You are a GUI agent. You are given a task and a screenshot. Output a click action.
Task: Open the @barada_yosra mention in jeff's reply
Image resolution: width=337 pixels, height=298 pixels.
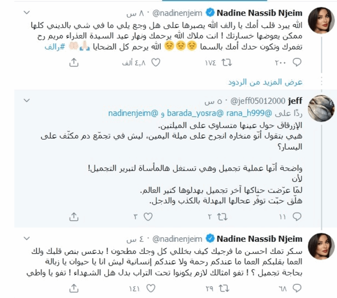point(196,113)
